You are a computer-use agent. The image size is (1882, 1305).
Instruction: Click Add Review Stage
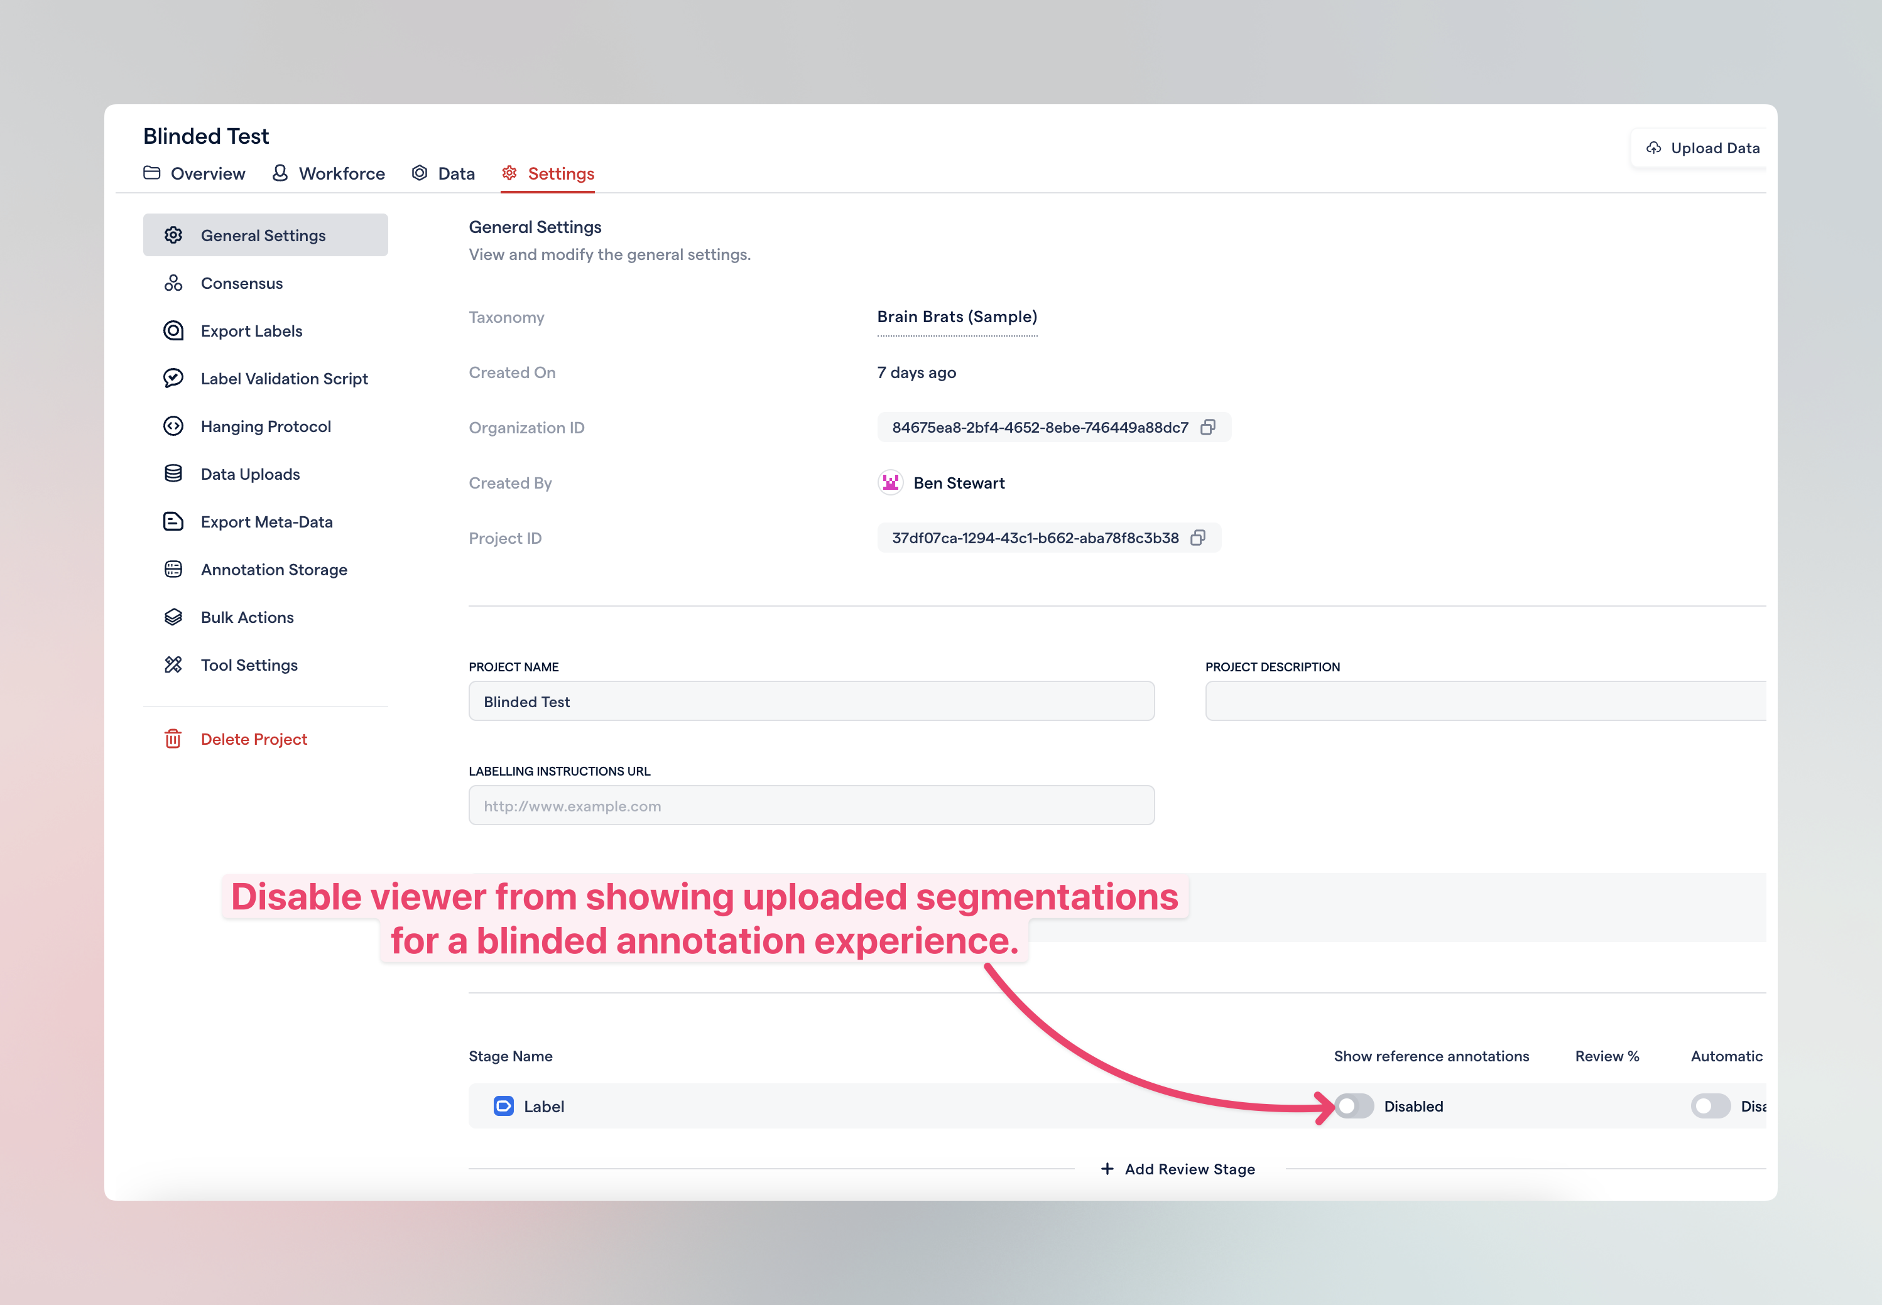pyautogui.click(x=1178, y=1169)
